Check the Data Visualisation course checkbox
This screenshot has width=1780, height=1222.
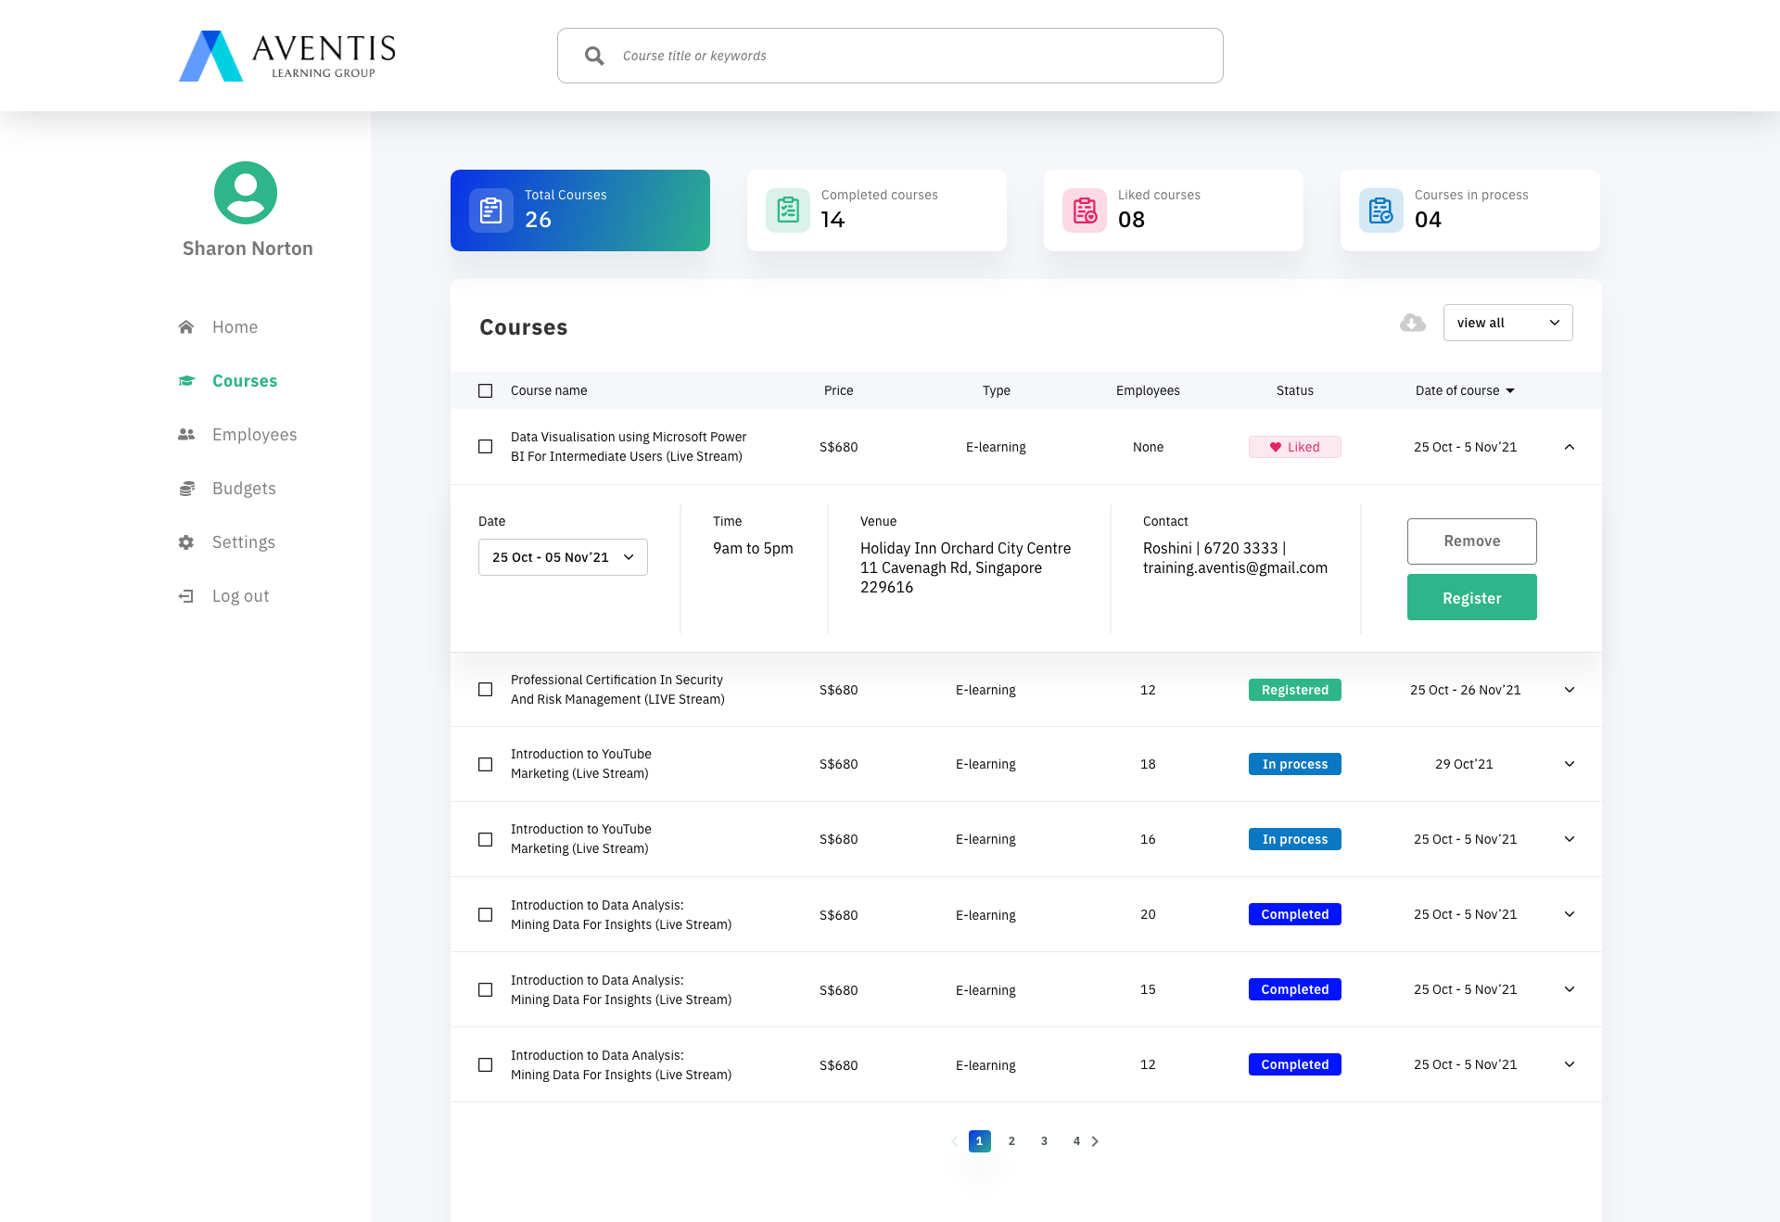(x=485, y=447)
